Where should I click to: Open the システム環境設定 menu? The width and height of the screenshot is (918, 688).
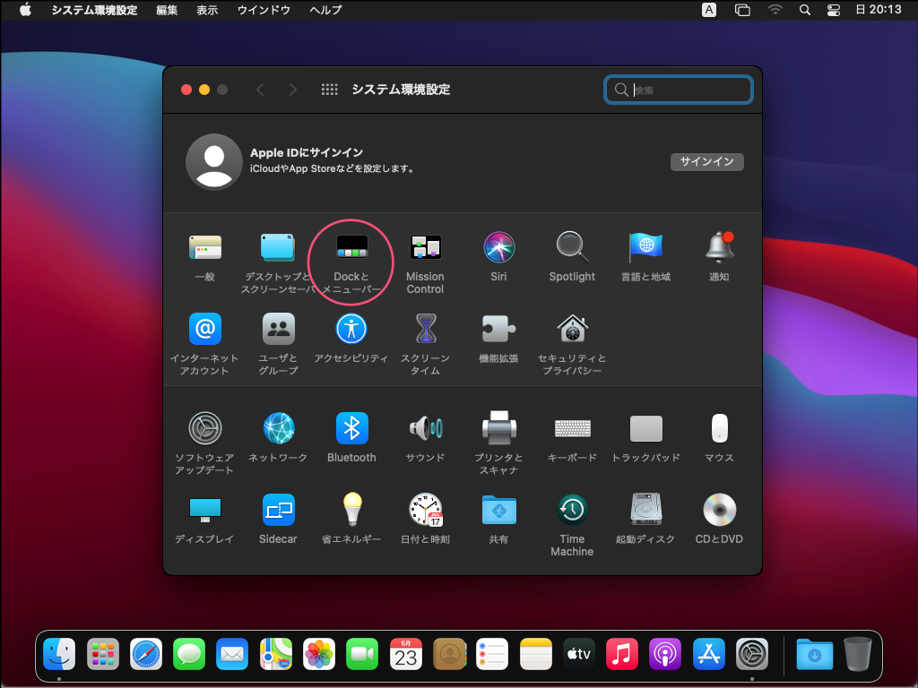(x=94, y=10)
